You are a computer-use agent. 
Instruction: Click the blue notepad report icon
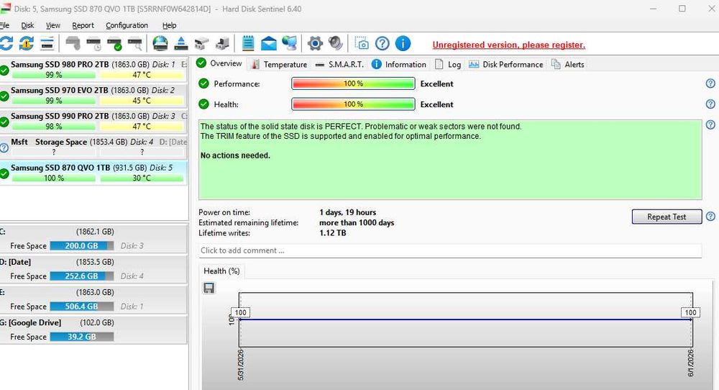(248, 44)
